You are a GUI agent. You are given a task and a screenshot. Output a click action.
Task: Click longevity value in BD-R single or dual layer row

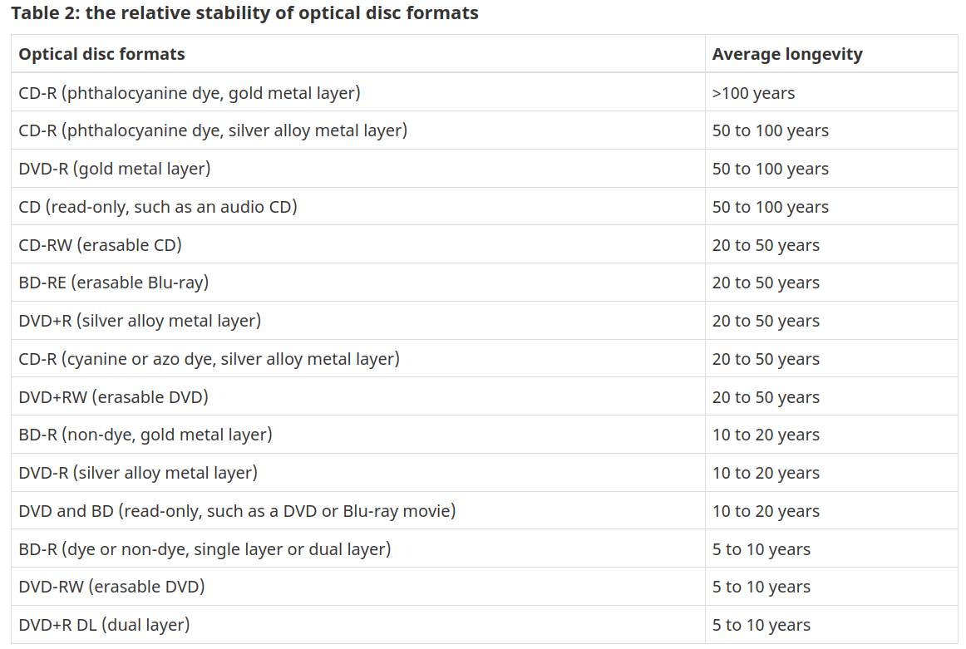(761, 549)
